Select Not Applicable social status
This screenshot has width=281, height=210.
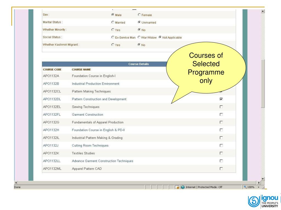pyautogui.click(x=160, y=37)
